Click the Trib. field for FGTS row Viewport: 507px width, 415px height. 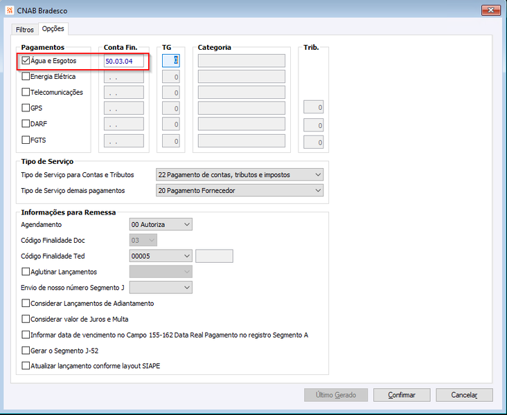pos(313,142)
